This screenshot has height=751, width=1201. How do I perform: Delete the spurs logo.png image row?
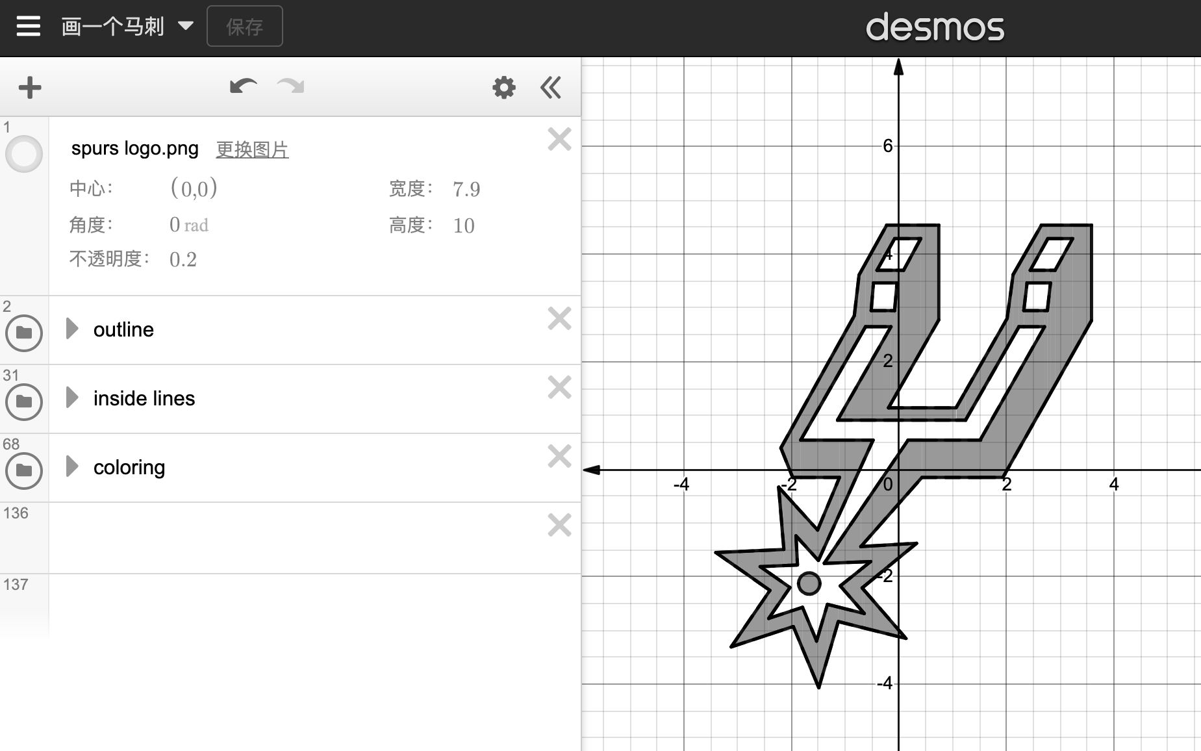tap(559, 139)
